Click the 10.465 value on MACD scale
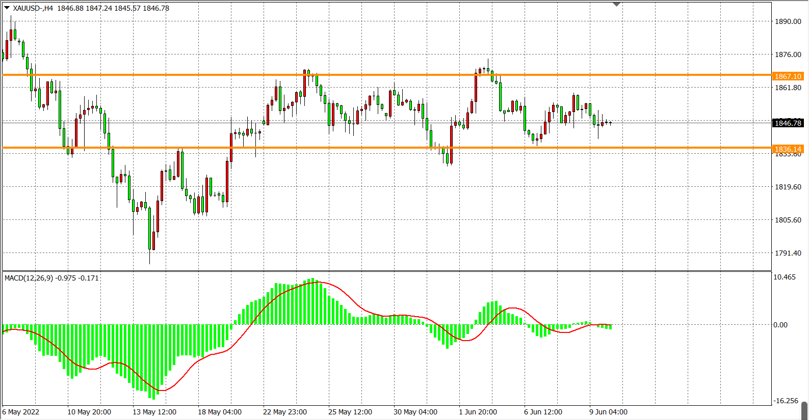Viewport: 809px width, 420px height. (x=784, y=277)
